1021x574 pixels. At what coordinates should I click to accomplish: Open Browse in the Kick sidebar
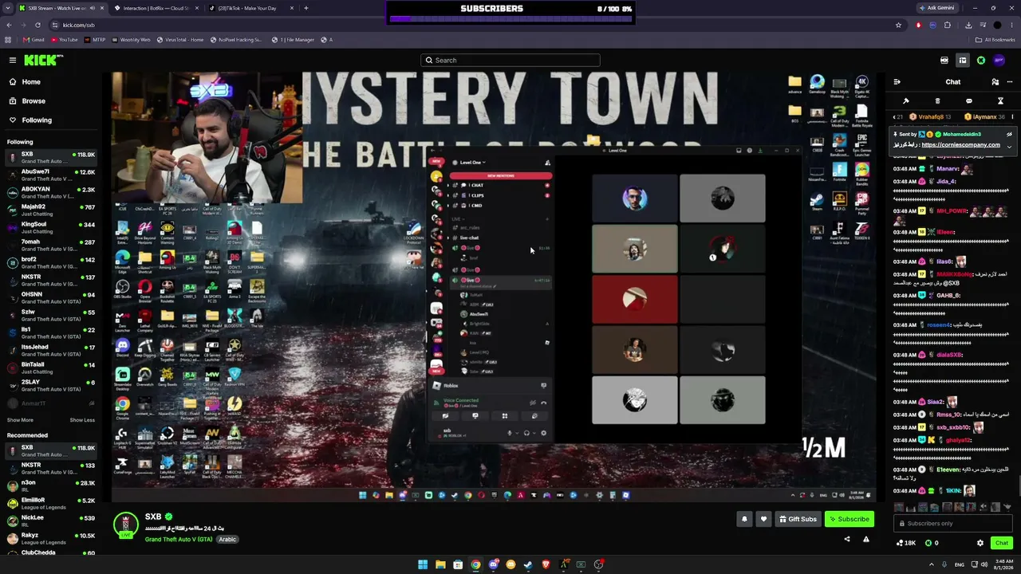click(51, 101)
